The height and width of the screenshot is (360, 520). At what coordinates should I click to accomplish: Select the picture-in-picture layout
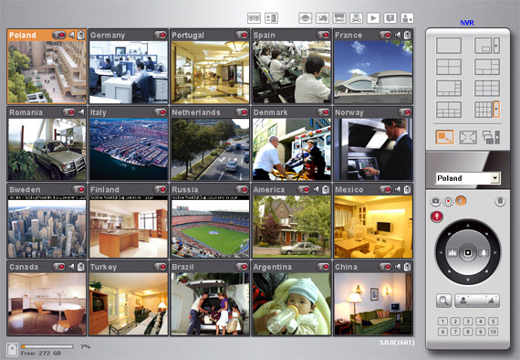pyautogui.click(x=483, y=46)
